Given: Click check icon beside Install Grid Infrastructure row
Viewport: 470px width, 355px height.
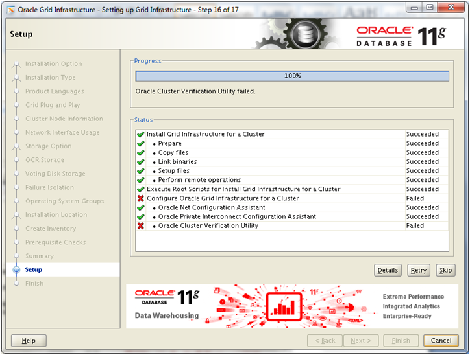Looking at the screenshot, I should pos(141,134).
